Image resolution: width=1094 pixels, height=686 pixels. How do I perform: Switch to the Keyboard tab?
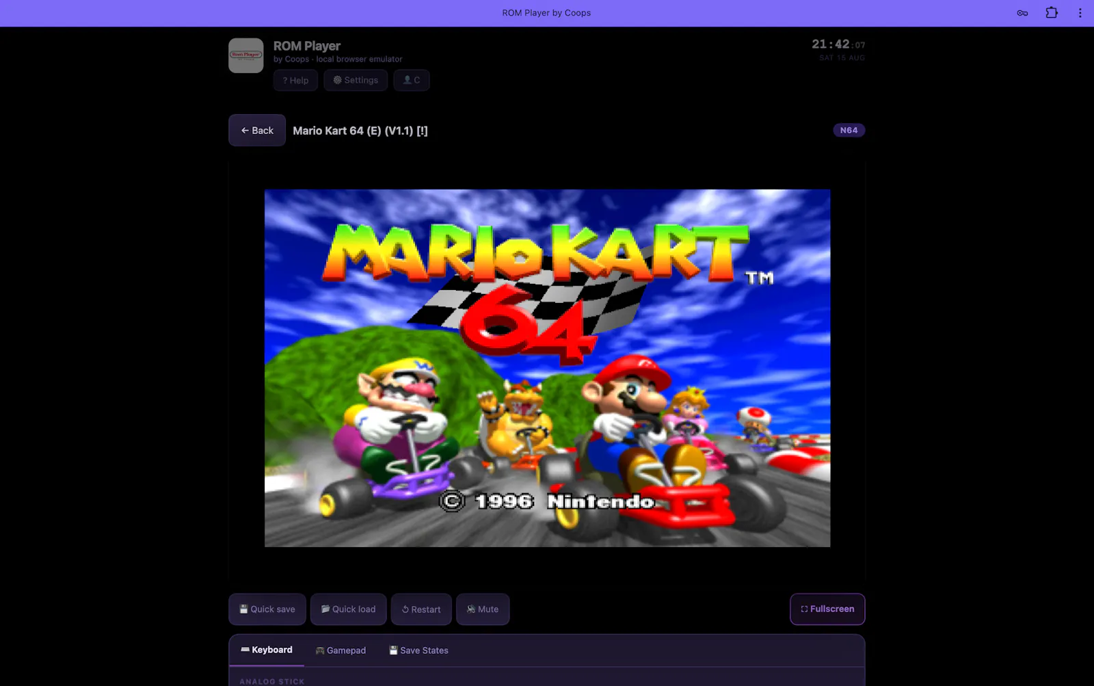coord(267,650)
